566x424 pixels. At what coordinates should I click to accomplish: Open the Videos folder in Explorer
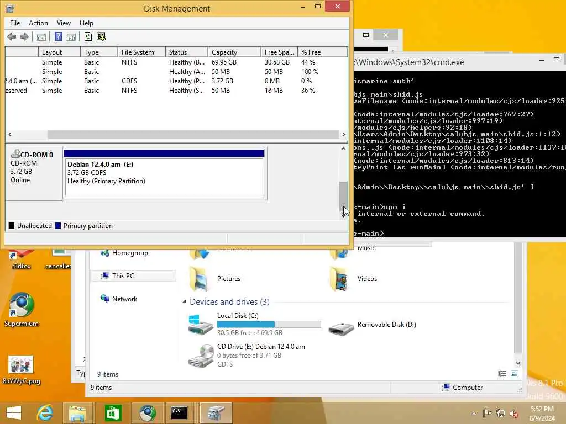click(354, 279)
